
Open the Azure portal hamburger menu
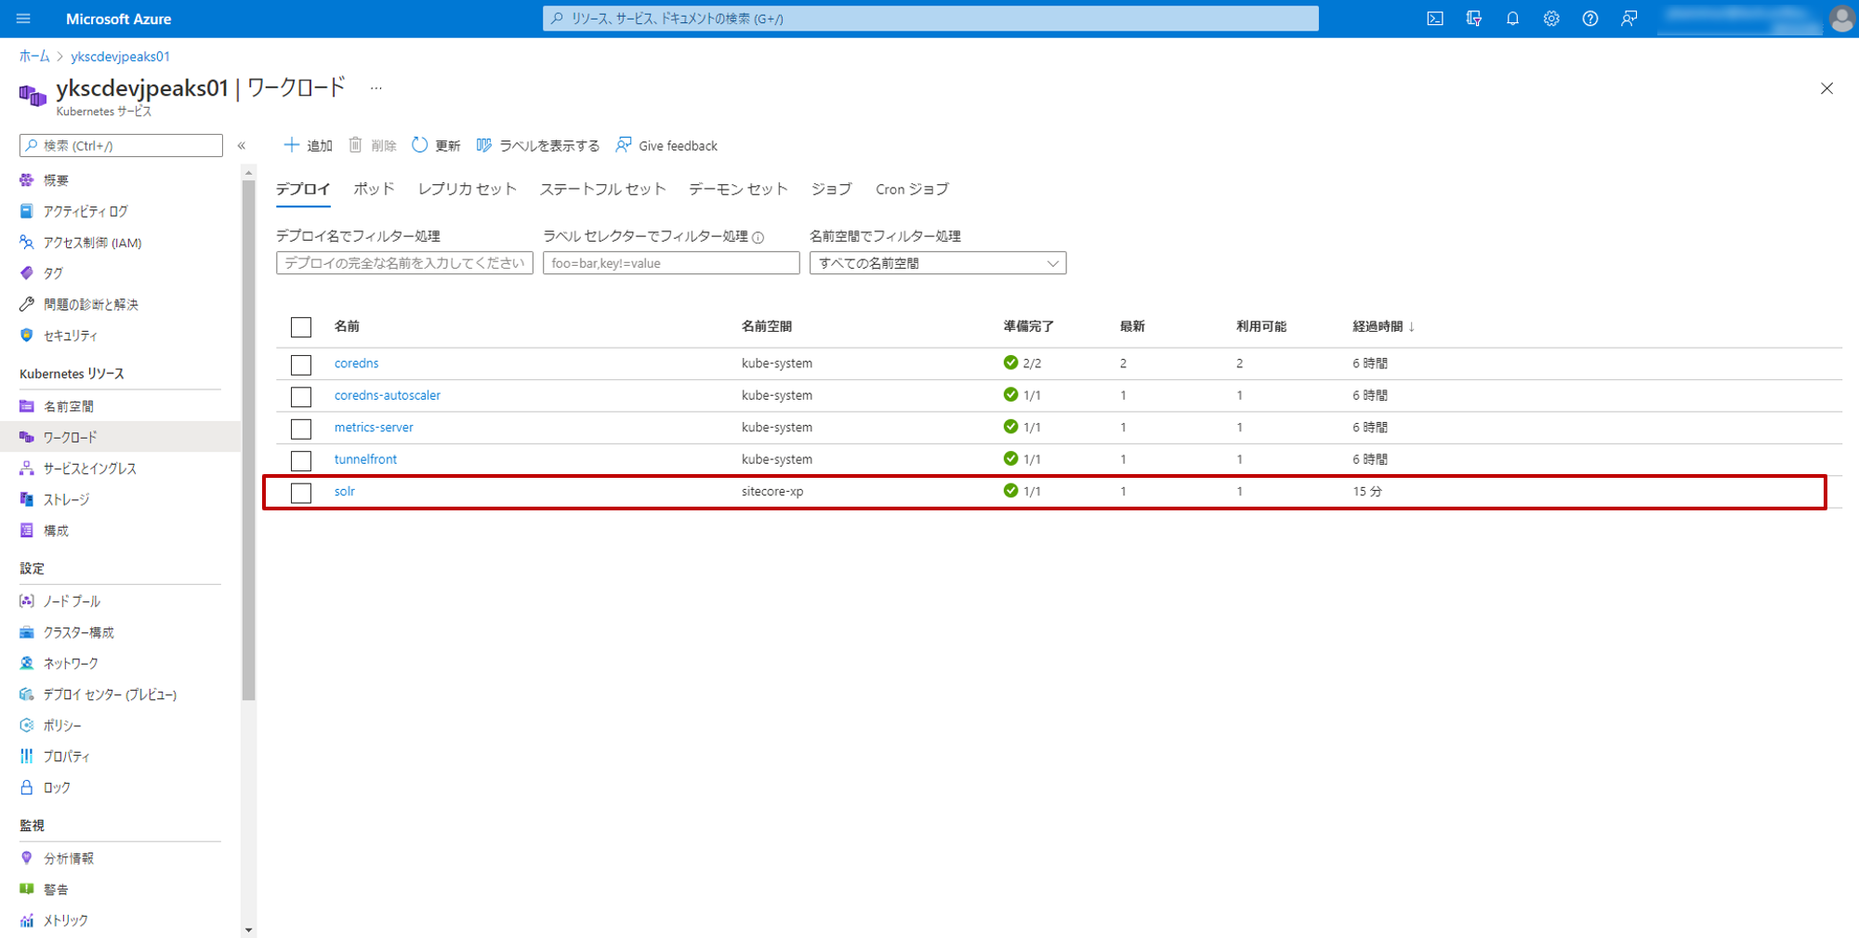coord(23,19)
